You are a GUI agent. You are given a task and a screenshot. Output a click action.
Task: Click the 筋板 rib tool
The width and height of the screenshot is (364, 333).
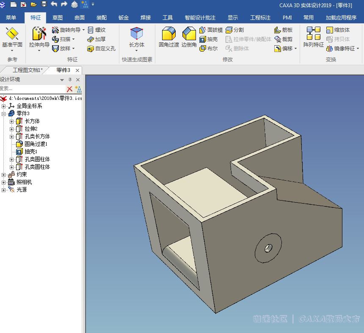click(283, 30)
